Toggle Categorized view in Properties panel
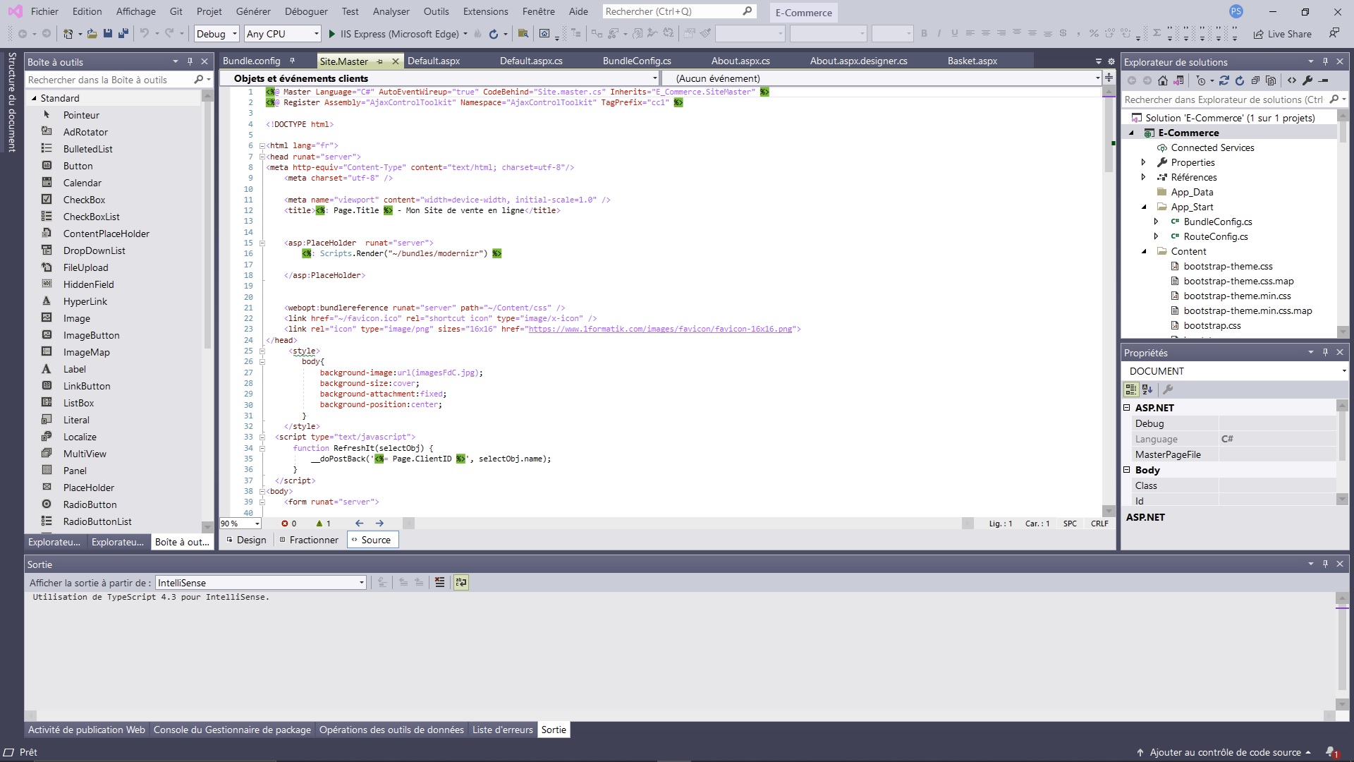The height and width of the screenshot is (762, 1354). pyautogui.click(x=1131, y=389)
